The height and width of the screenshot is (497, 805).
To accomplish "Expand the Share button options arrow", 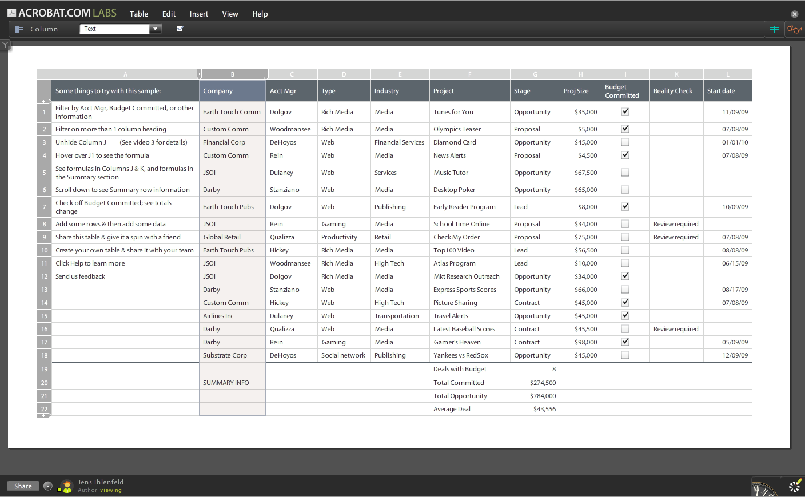I will [47, 486].
